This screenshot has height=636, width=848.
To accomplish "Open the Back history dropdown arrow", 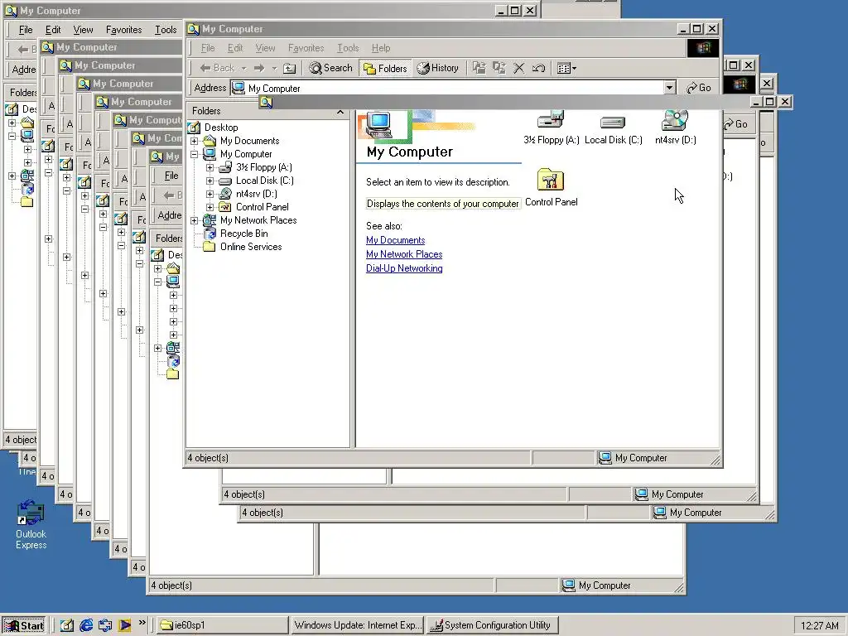I will tap(244, 68).
